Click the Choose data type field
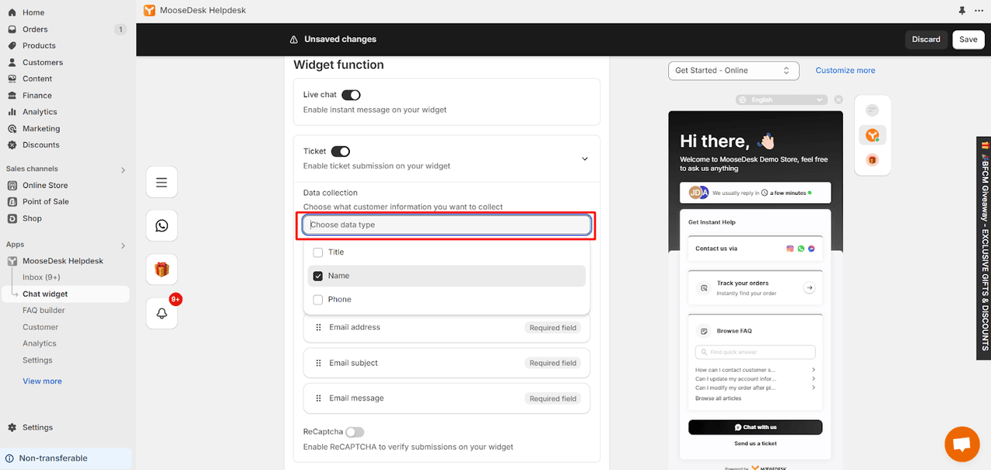Viewport: 991px width, 470px height. pyautogui.click(x=447, y=225)
